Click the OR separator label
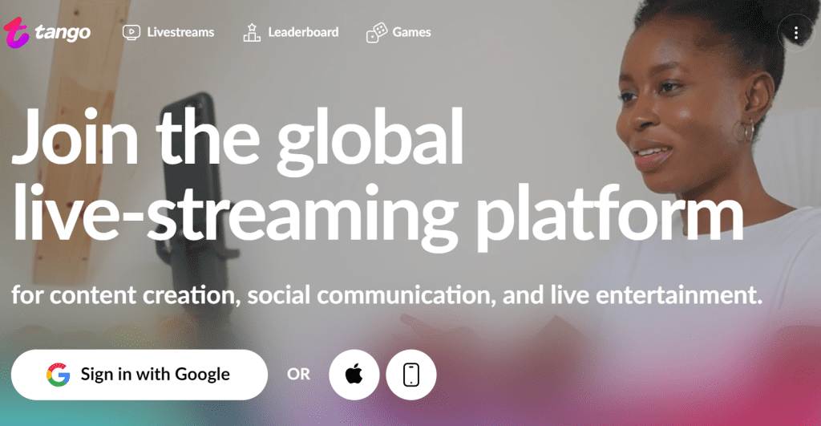The width and height of the screenshot is (821, 426). [298, 374]
